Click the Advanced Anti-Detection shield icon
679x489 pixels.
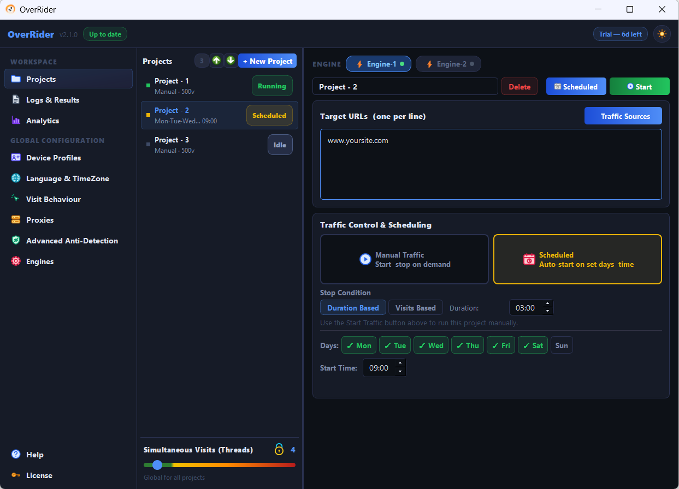coord(16,241)
